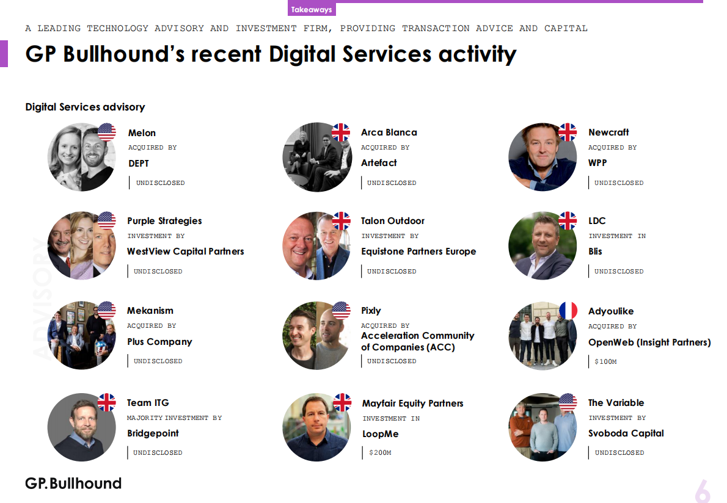Click the UK flag beside Talon Outdoor
727x503 pixels.
tap(341, 221)
